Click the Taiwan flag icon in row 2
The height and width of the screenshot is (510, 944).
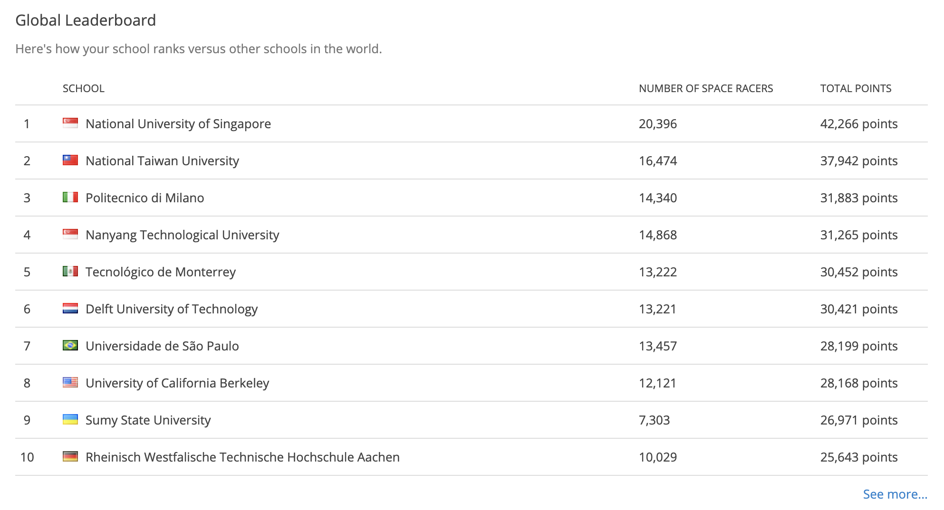70,160
